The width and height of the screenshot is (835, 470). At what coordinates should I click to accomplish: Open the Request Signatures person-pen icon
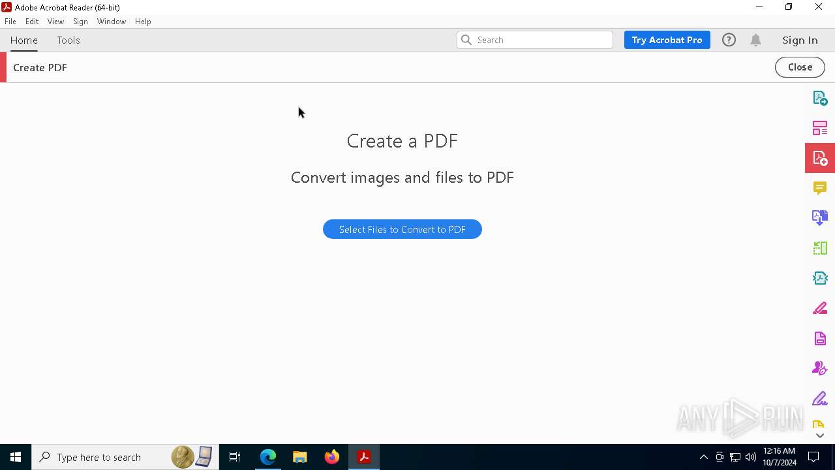coord(820,368)
